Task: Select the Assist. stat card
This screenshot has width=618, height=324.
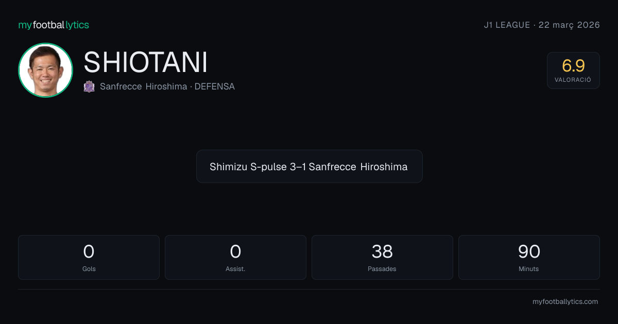Action: 235,257
